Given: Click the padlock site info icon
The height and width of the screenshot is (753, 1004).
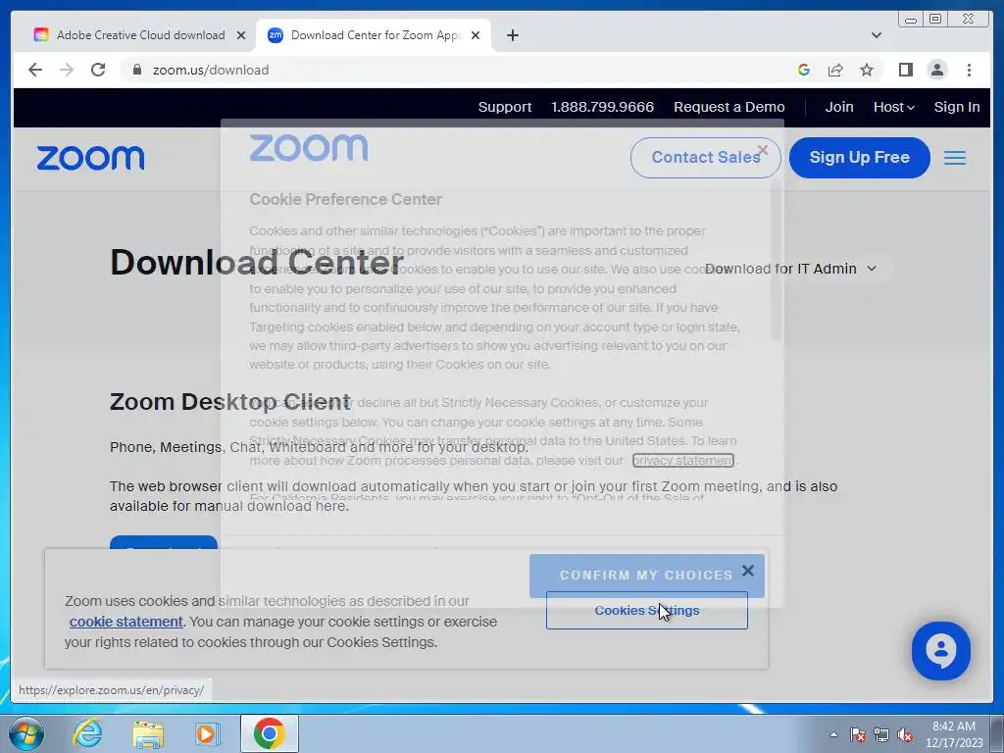Looking at the screenshot, I should [136, 70].
